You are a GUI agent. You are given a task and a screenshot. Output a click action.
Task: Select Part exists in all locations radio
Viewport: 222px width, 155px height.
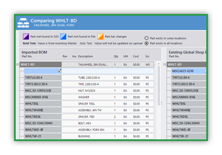[146, 43]
